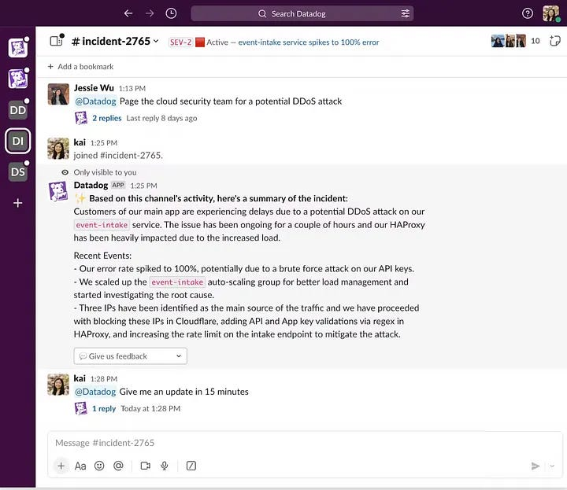Add a new workspace with plus
Screen dimensions: 567x490
pos(17,203)
